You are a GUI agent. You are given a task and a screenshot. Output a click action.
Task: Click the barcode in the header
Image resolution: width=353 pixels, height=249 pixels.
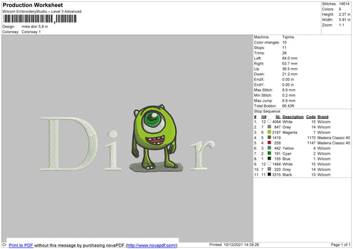(x=39, y=19)
